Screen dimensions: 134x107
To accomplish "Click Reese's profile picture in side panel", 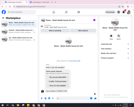I will coord(115,22).
